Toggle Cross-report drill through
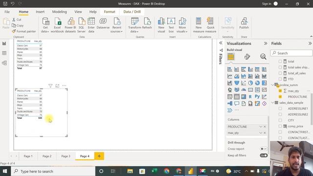Image resolution: width=313 pixels, height=176 pixels. pyautogui.click(x=264, y=149)
